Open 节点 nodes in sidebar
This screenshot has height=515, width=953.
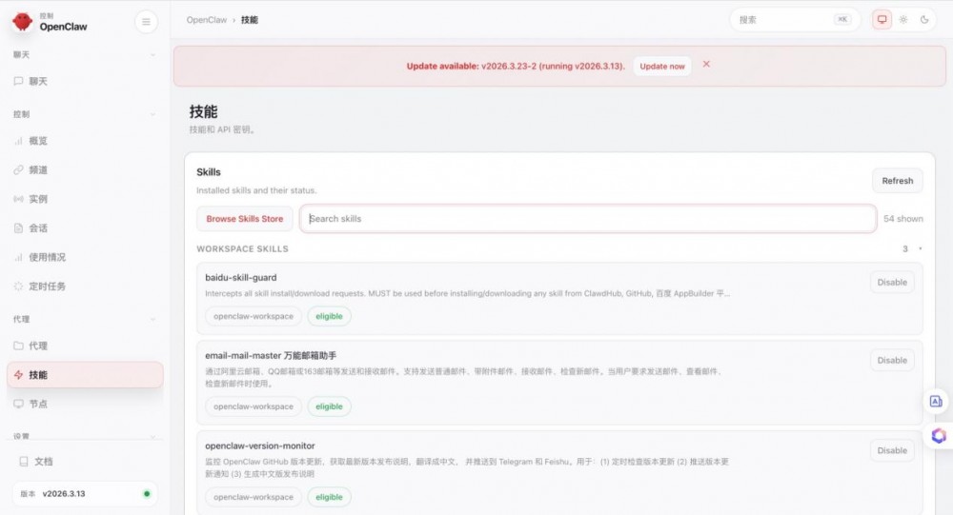[x=38, y=404]
